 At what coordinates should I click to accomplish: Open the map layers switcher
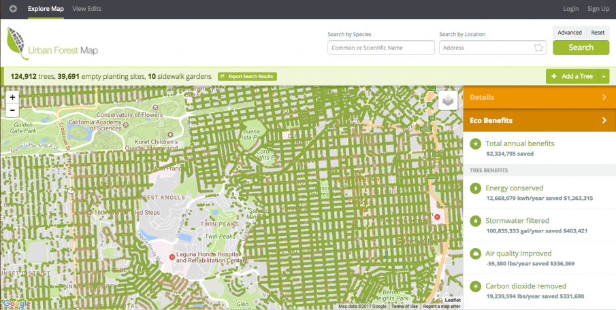point(448,101)
